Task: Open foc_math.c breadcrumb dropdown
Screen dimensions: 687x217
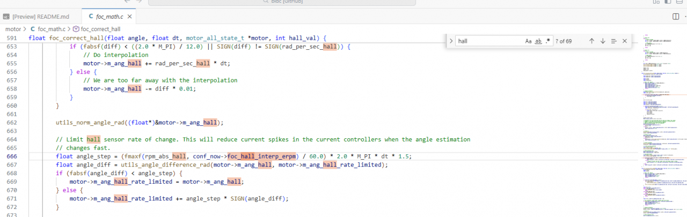Action: click(50, 29)
